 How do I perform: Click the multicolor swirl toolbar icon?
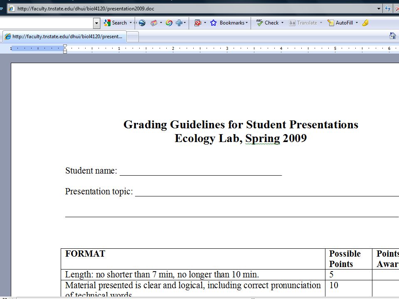(x=169, y=23)
